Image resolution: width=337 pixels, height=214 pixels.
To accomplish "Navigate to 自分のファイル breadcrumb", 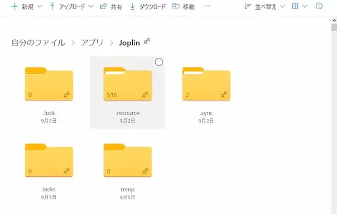I will coord(38,43).
